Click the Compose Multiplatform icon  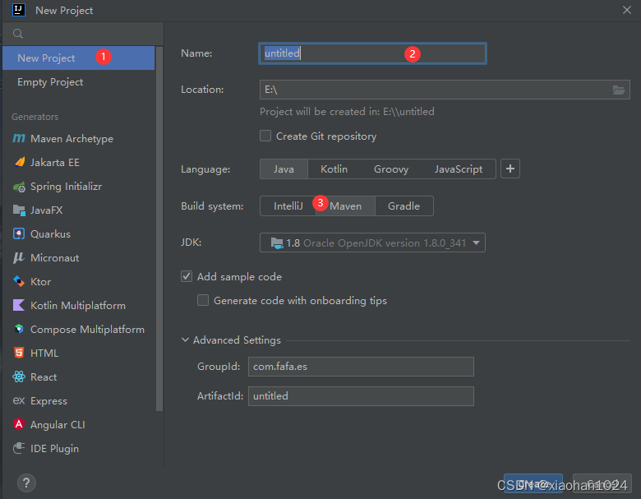pos(19,329)
